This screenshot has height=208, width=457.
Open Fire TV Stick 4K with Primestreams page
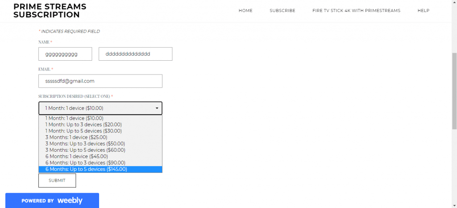coord(356,10)
